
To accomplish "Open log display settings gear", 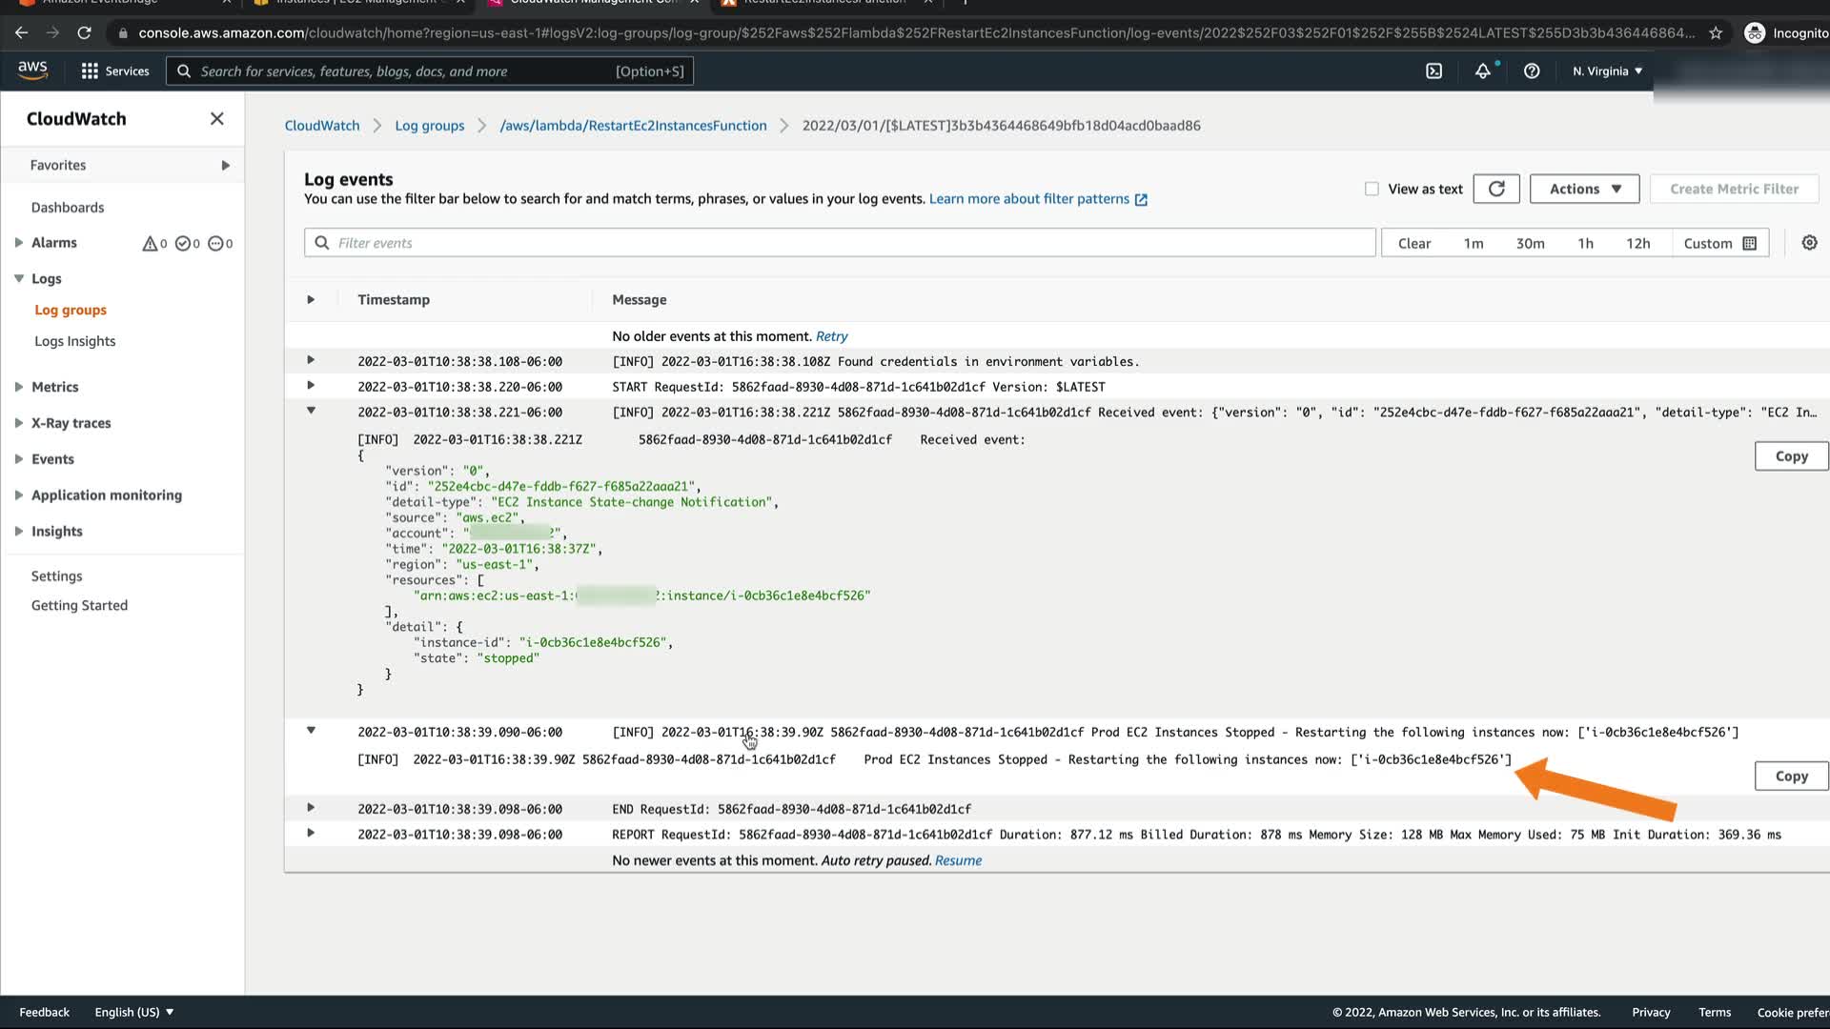I will tap(1809, 243).
